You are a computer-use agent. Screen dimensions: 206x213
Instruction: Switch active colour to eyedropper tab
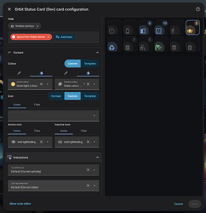click(19, 73)
